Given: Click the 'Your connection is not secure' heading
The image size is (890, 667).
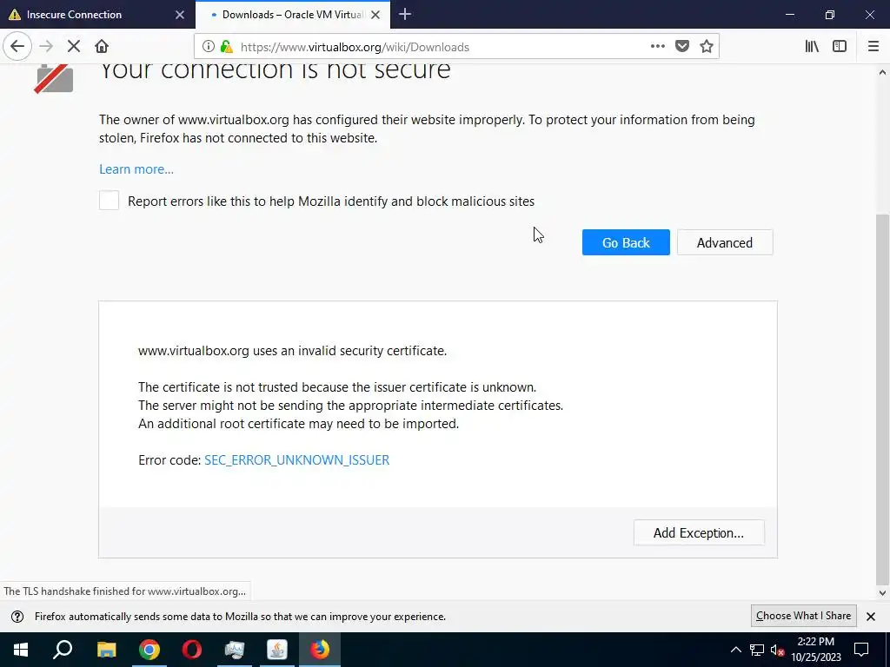Looking at the screenshot, I should click(x=276, y=71).
